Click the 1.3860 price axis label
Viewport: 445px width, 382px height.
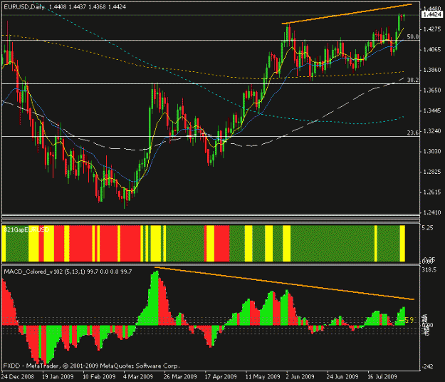[432, 70]
